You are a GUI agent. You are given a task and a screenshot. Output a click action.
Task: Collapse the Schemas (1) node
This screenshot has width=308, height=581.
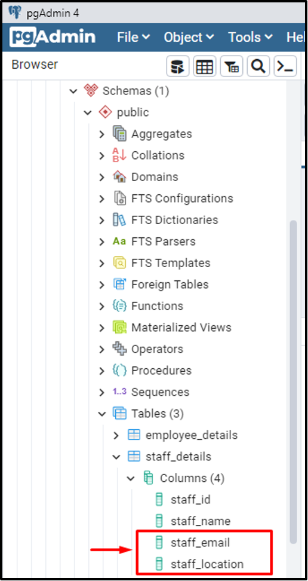tap(73, 91)
